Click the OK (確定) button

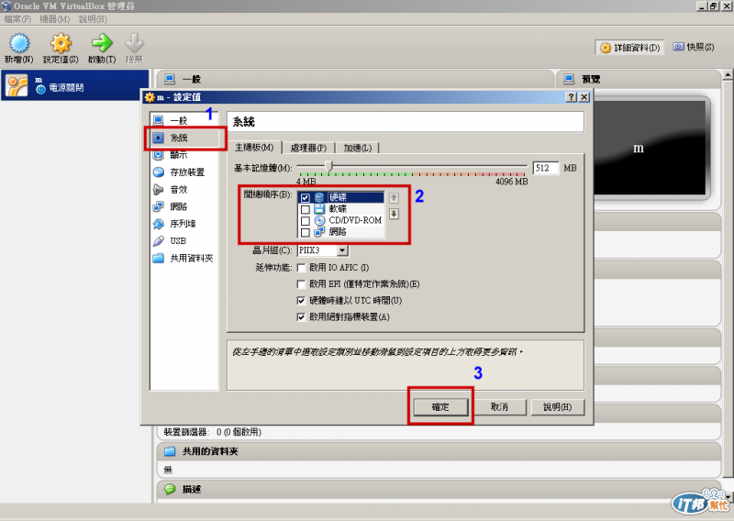point(440,406)
